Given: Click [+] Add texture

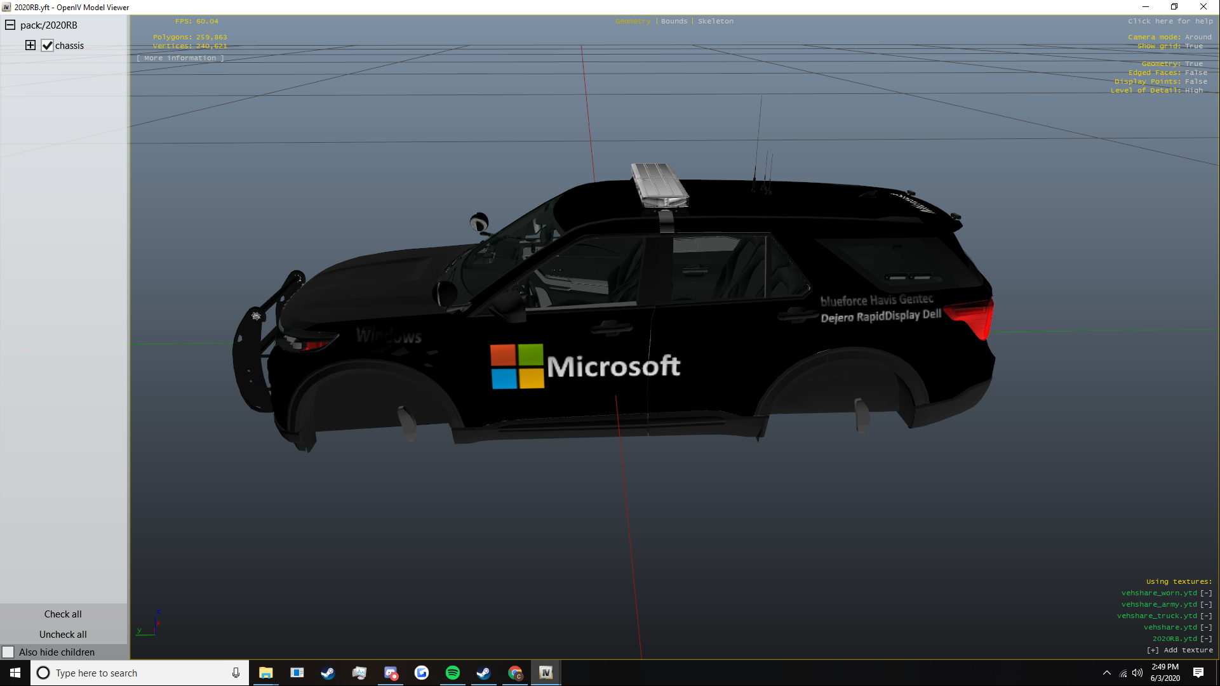Looking at the screenshot, I should point(1179,650).
